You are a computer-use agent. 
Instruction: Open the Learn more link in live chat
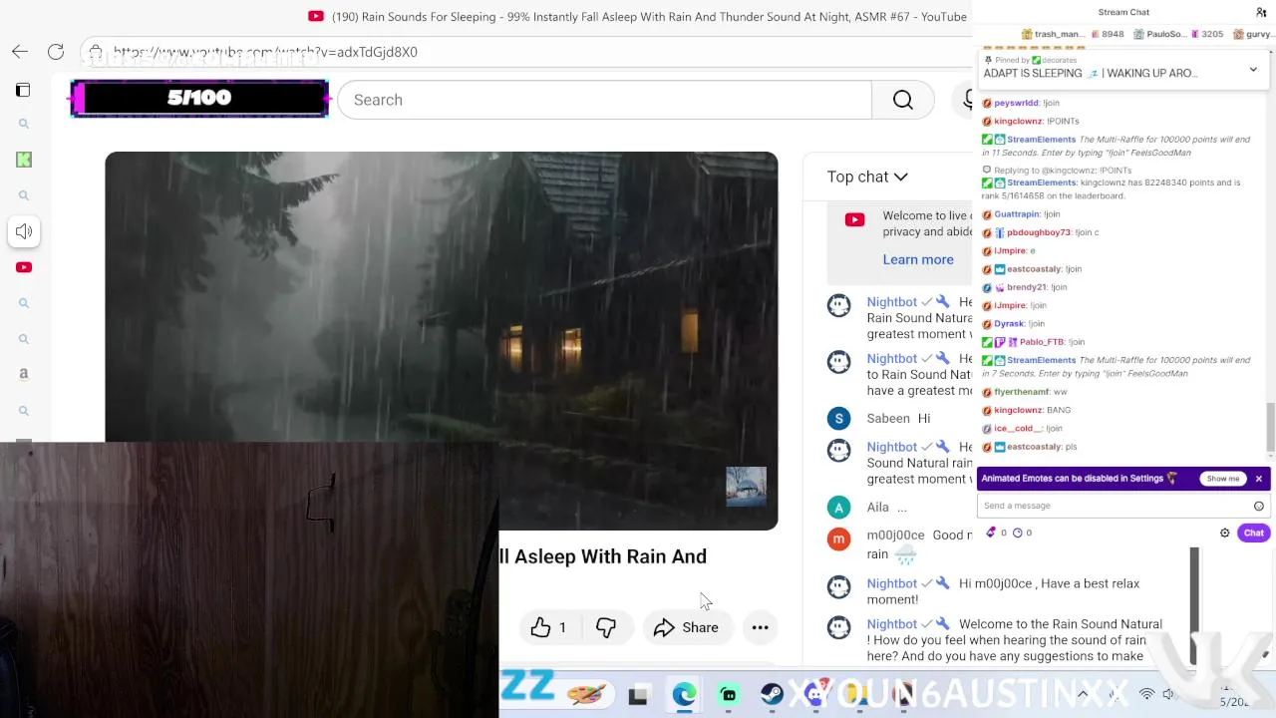pos(918,259)
